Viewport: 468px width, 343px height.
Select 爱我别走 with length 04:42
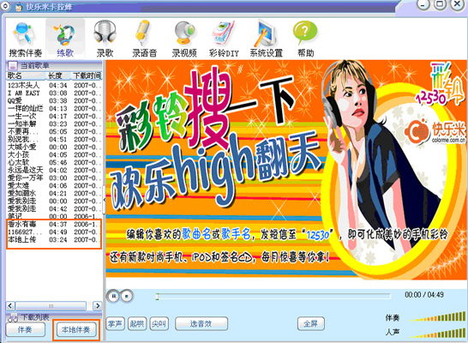pyautogui.click(x=54, y=209)
